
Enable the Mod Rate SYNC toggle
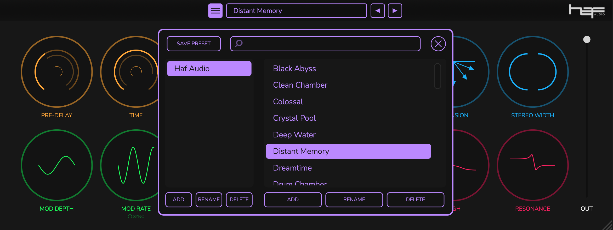pyautogui.click(x=130, y=216)
